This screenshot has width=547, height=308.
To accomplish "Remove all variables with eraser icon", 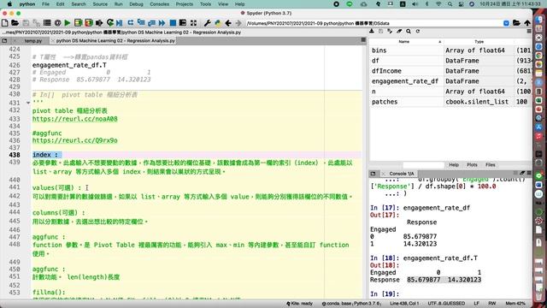I will 399,32.
